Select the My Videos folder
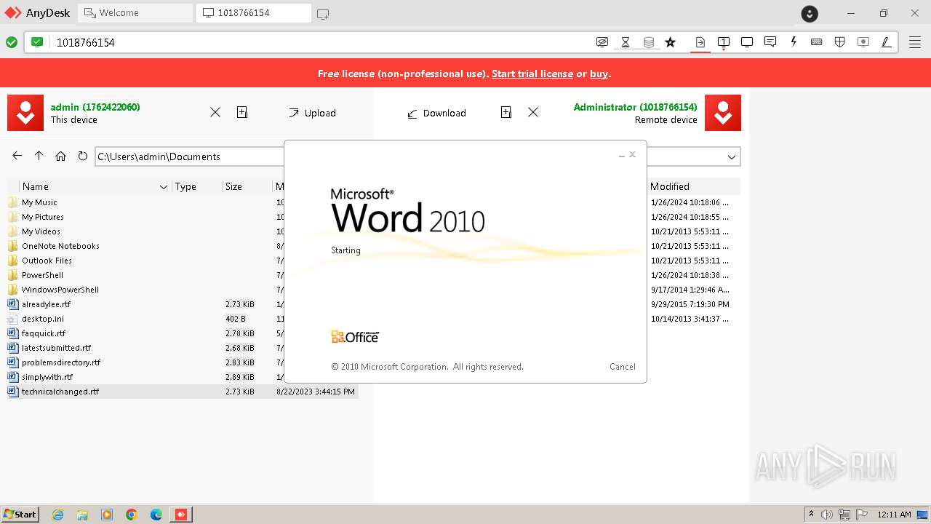Viewport: 931px width, 524px height. click(41, 231)
